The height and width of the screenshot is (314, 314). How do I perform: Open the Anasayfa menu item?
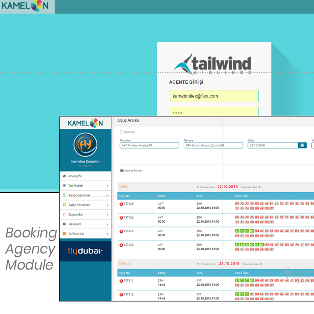point(85,176)
